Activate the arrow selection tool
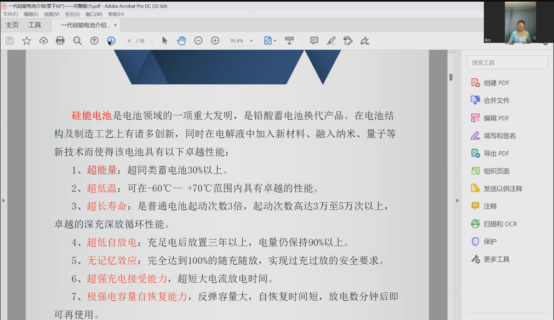The height and width of the screenshot is (320, 554). pyautogui.click(x=164, y=40)
